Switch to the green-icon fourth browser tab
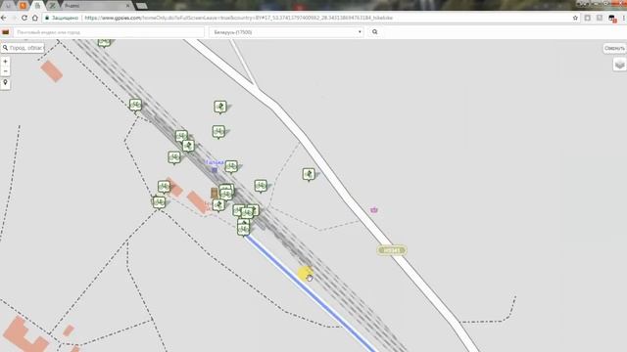 [x=52, y=6]
